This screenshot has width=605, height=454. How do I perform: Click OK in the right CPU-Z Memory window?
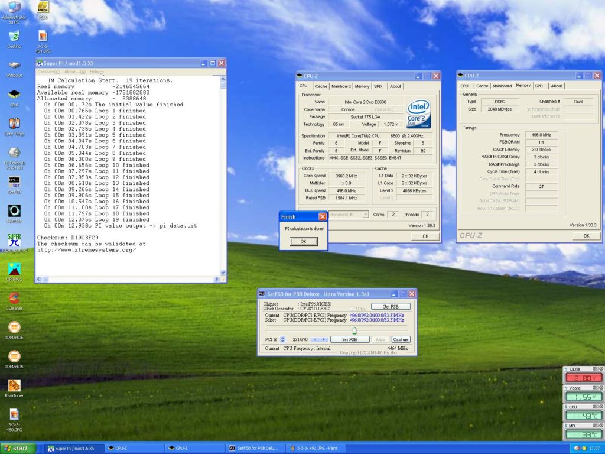586,236
